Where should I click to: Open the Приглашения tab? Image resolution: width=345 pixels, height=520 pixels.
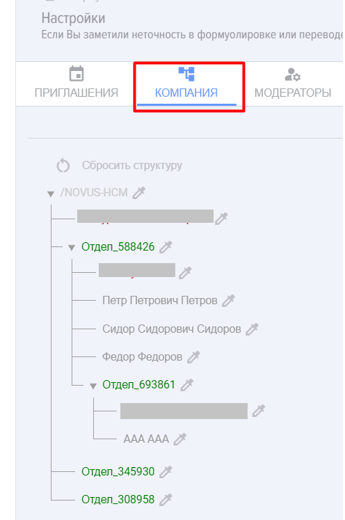pyautogui.click(x=77, y=83)
